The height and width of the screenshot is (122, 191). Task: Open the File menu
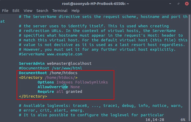[x=5, y=11]
